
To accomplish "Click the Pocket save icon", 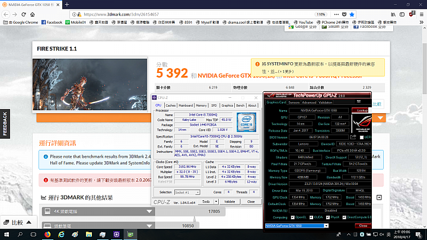I will (x=344, y=14).
